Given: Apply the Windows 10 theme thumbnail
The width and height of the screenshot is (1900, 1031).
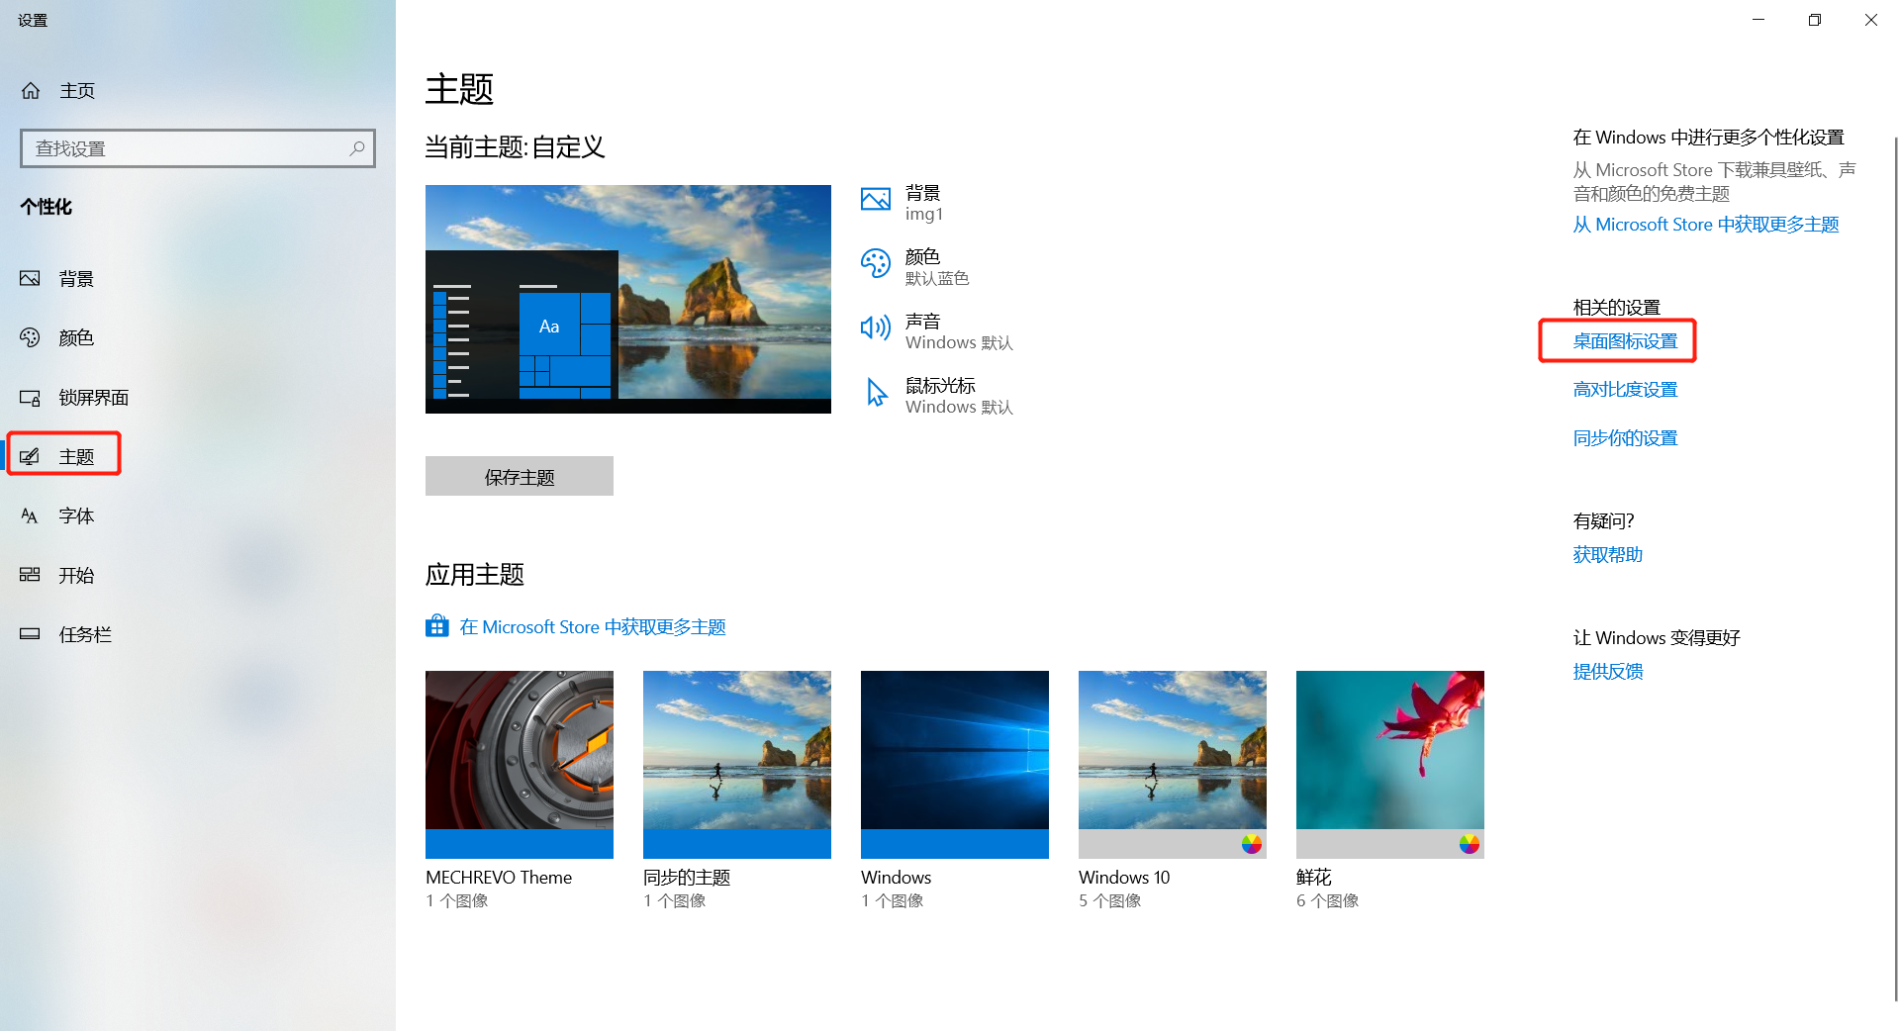Looking at the screenshot, I should pyautogui.click(x=1172, y=764).
